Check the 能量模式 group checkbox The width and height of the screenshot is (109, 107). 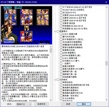(x=58, y=31)
